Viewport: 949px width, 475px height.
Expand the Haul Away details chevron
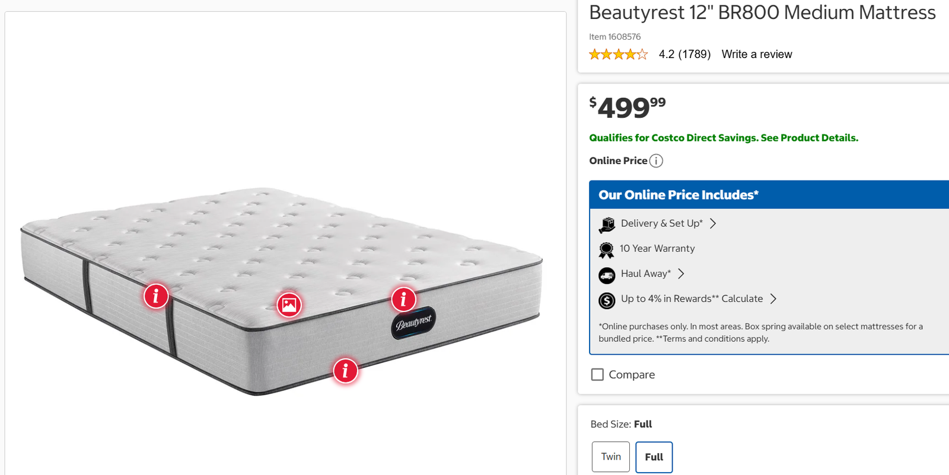681,274
